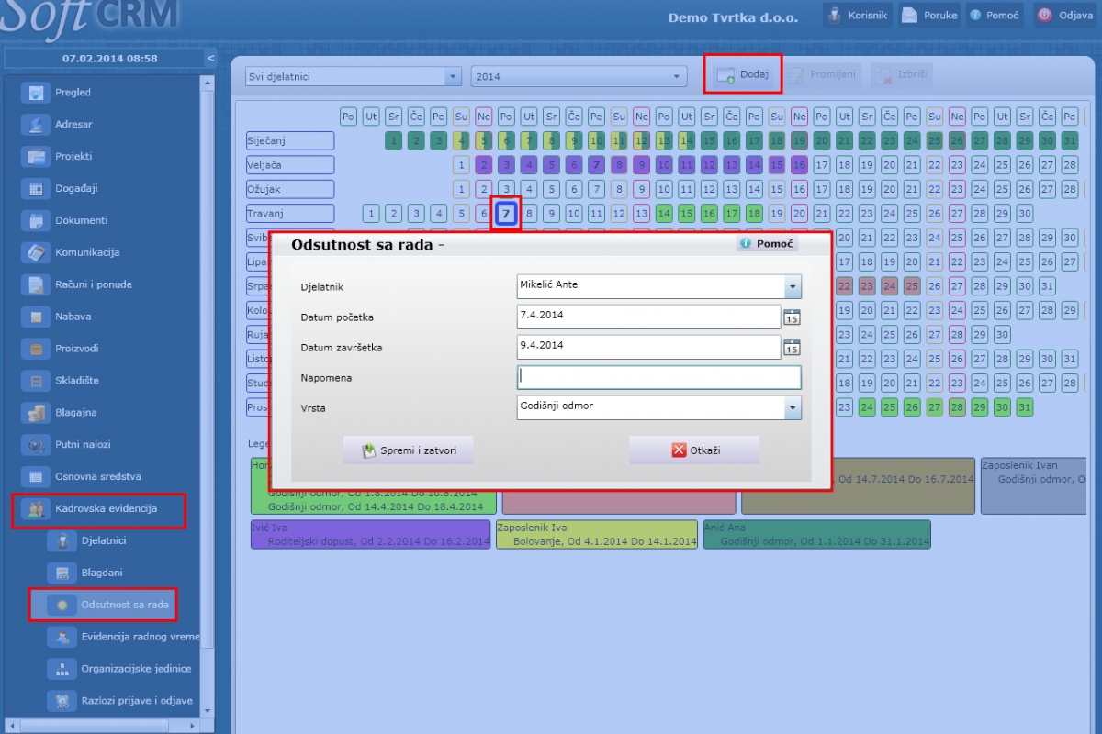Viewport: 1102px width, 734px height.
Task: Click the Blagajna coins icon
Action: click(x=36, y=413)
